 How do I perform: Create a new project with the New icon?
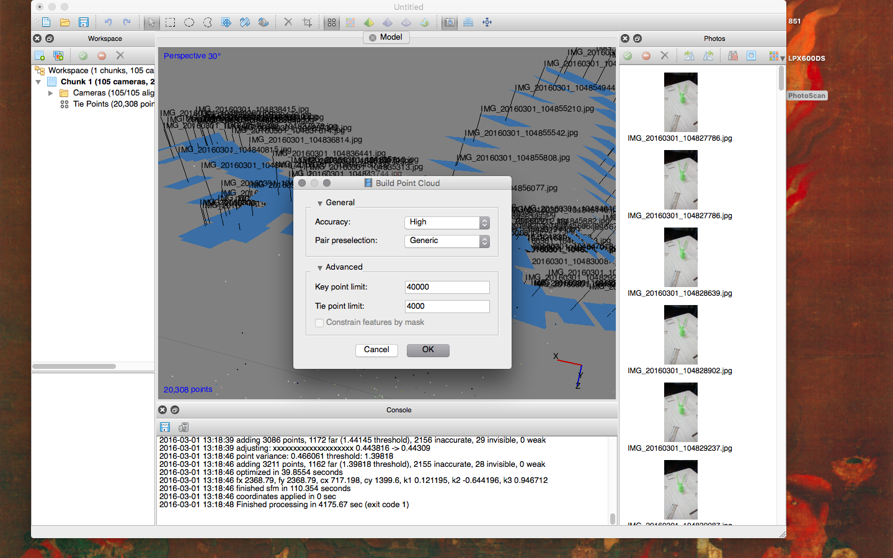tap(46, 22)
